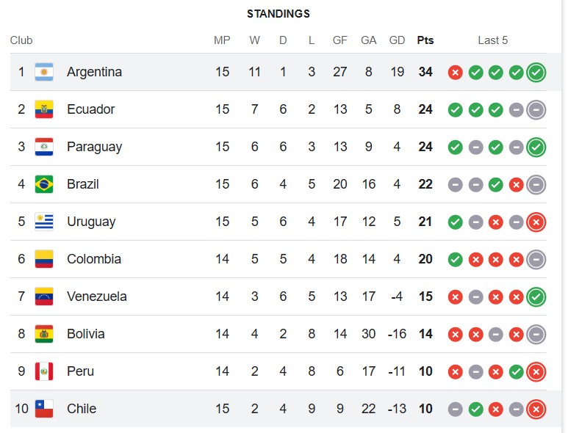This screenshot has height=433, width=568.
Task: Click Peru's green win result icon
Action: [517, 371]
